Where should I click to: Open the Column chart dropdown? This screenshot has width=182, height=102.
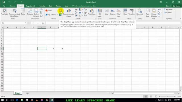tap(76, 9)
